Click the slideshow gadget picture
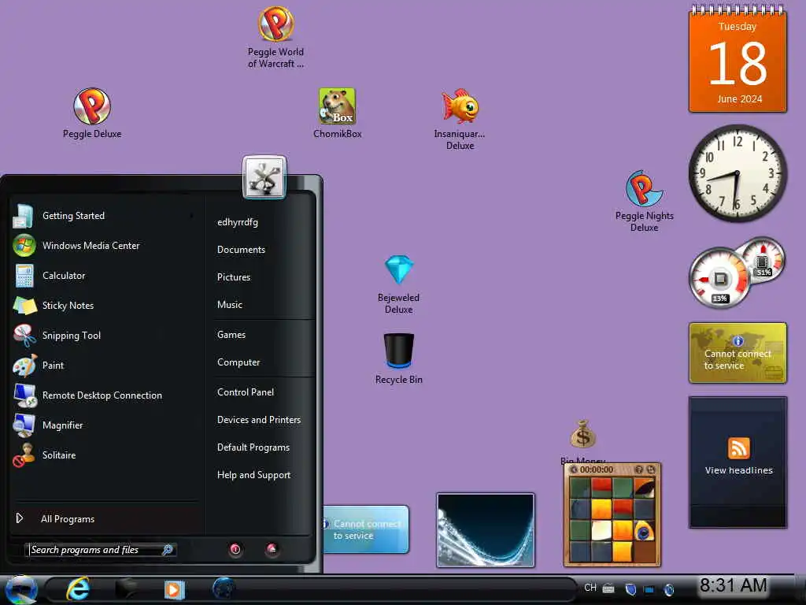Viewport: 806px width, 605px height. [x=485, y=530]
